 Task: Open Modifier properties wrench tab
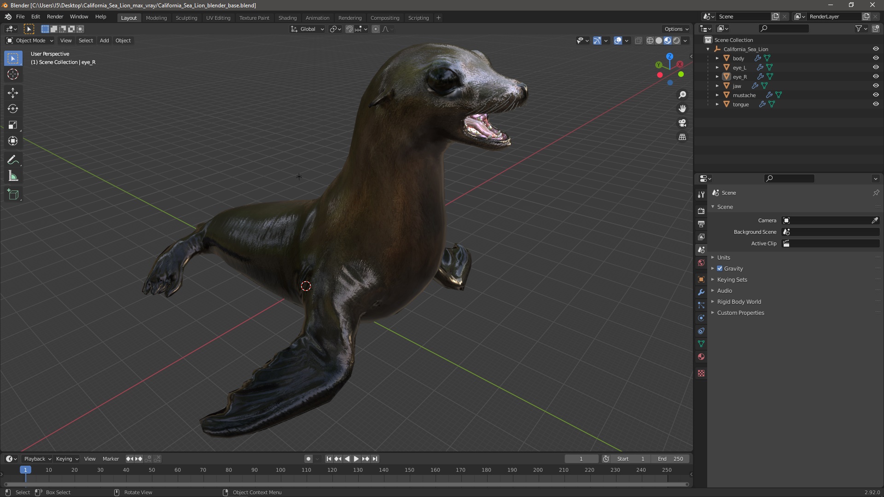[701, 292]
